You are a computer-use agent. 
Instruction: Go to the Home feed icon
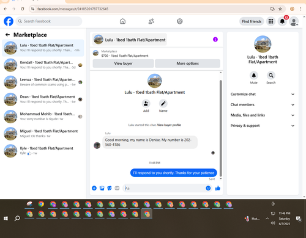coord(122,21)
